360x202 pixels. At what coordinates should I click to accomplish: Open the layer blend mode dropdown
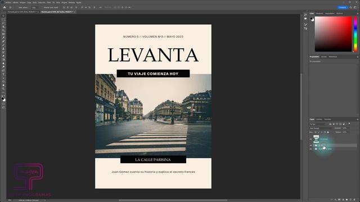click(x=321, y=128)
